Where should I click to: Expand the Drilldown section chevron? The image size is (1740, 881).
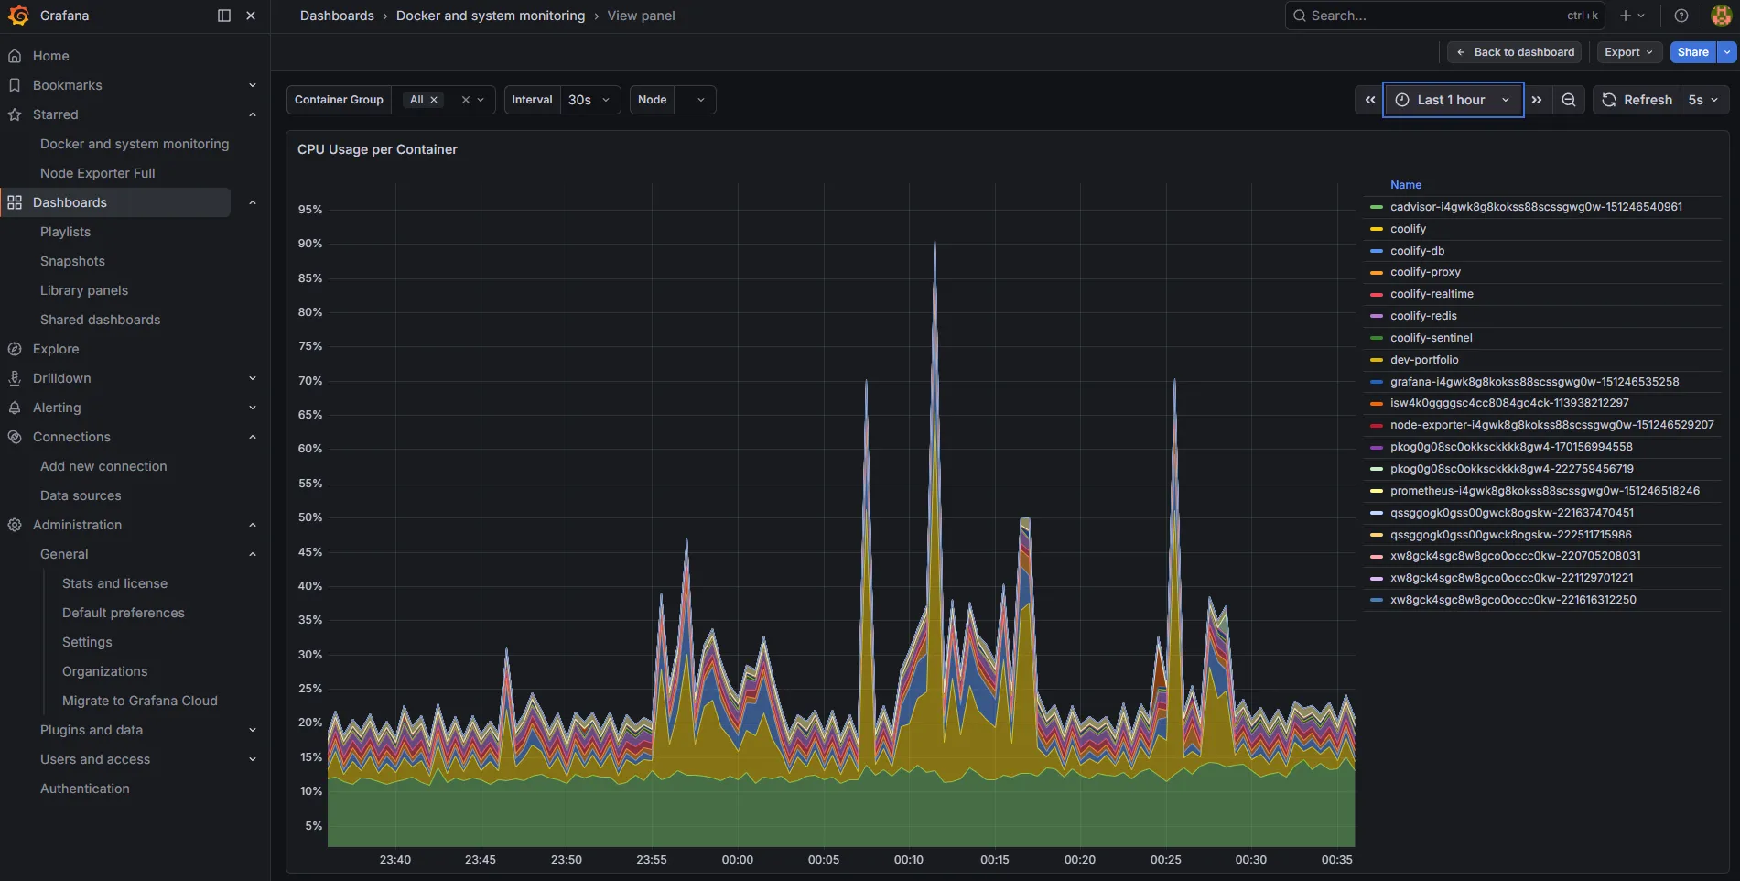tap(253, 378)
